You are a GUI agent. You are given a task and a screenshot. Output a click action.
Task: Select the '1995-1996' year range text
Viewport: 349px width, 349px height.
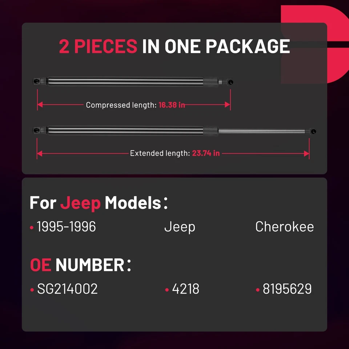[66, 226]
